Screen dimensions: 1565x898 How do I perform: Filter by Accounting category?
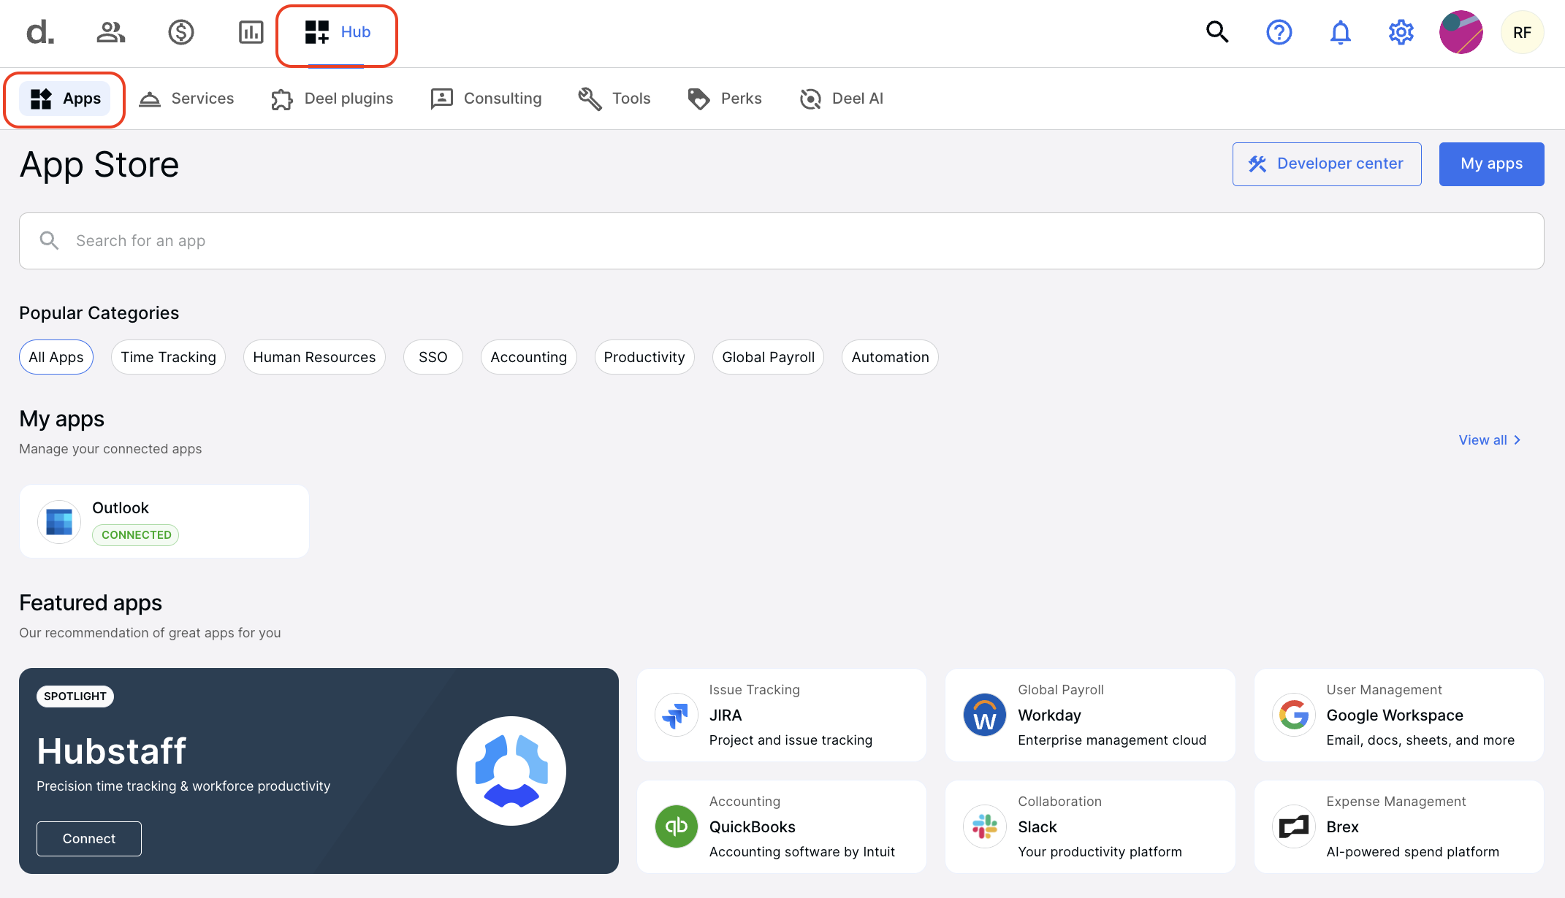pyautogui.click(x=528, y=357)
